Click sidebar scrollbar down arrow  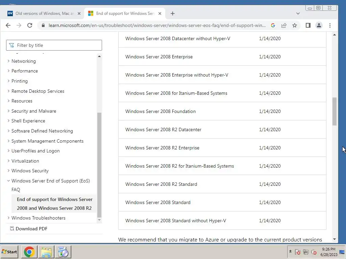[99, 220]
